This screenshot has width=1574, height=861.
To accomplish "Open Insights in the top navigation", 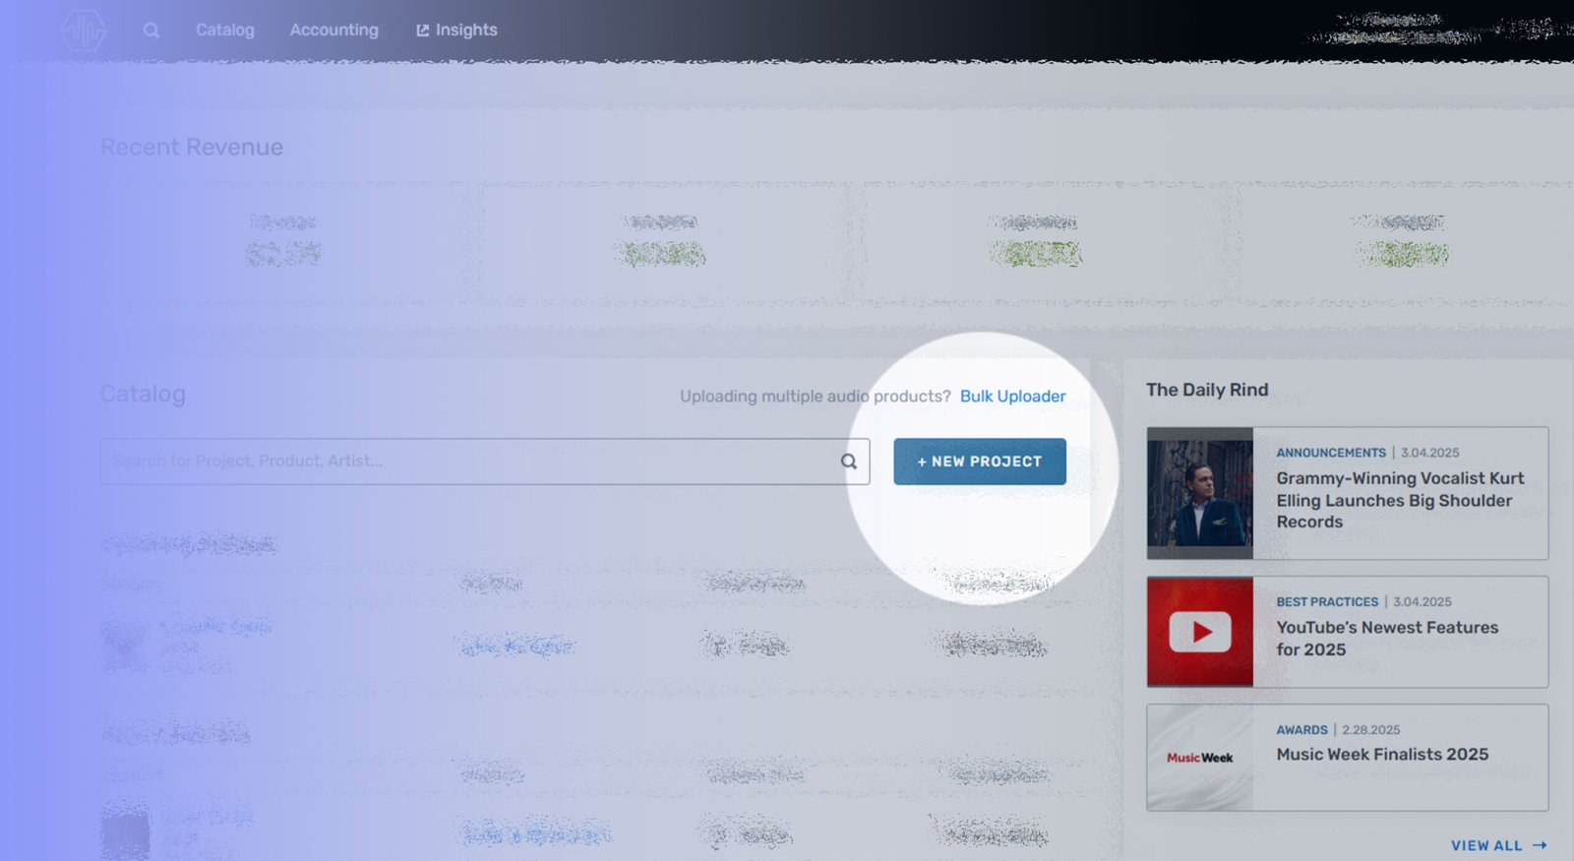I will [456, 31].
